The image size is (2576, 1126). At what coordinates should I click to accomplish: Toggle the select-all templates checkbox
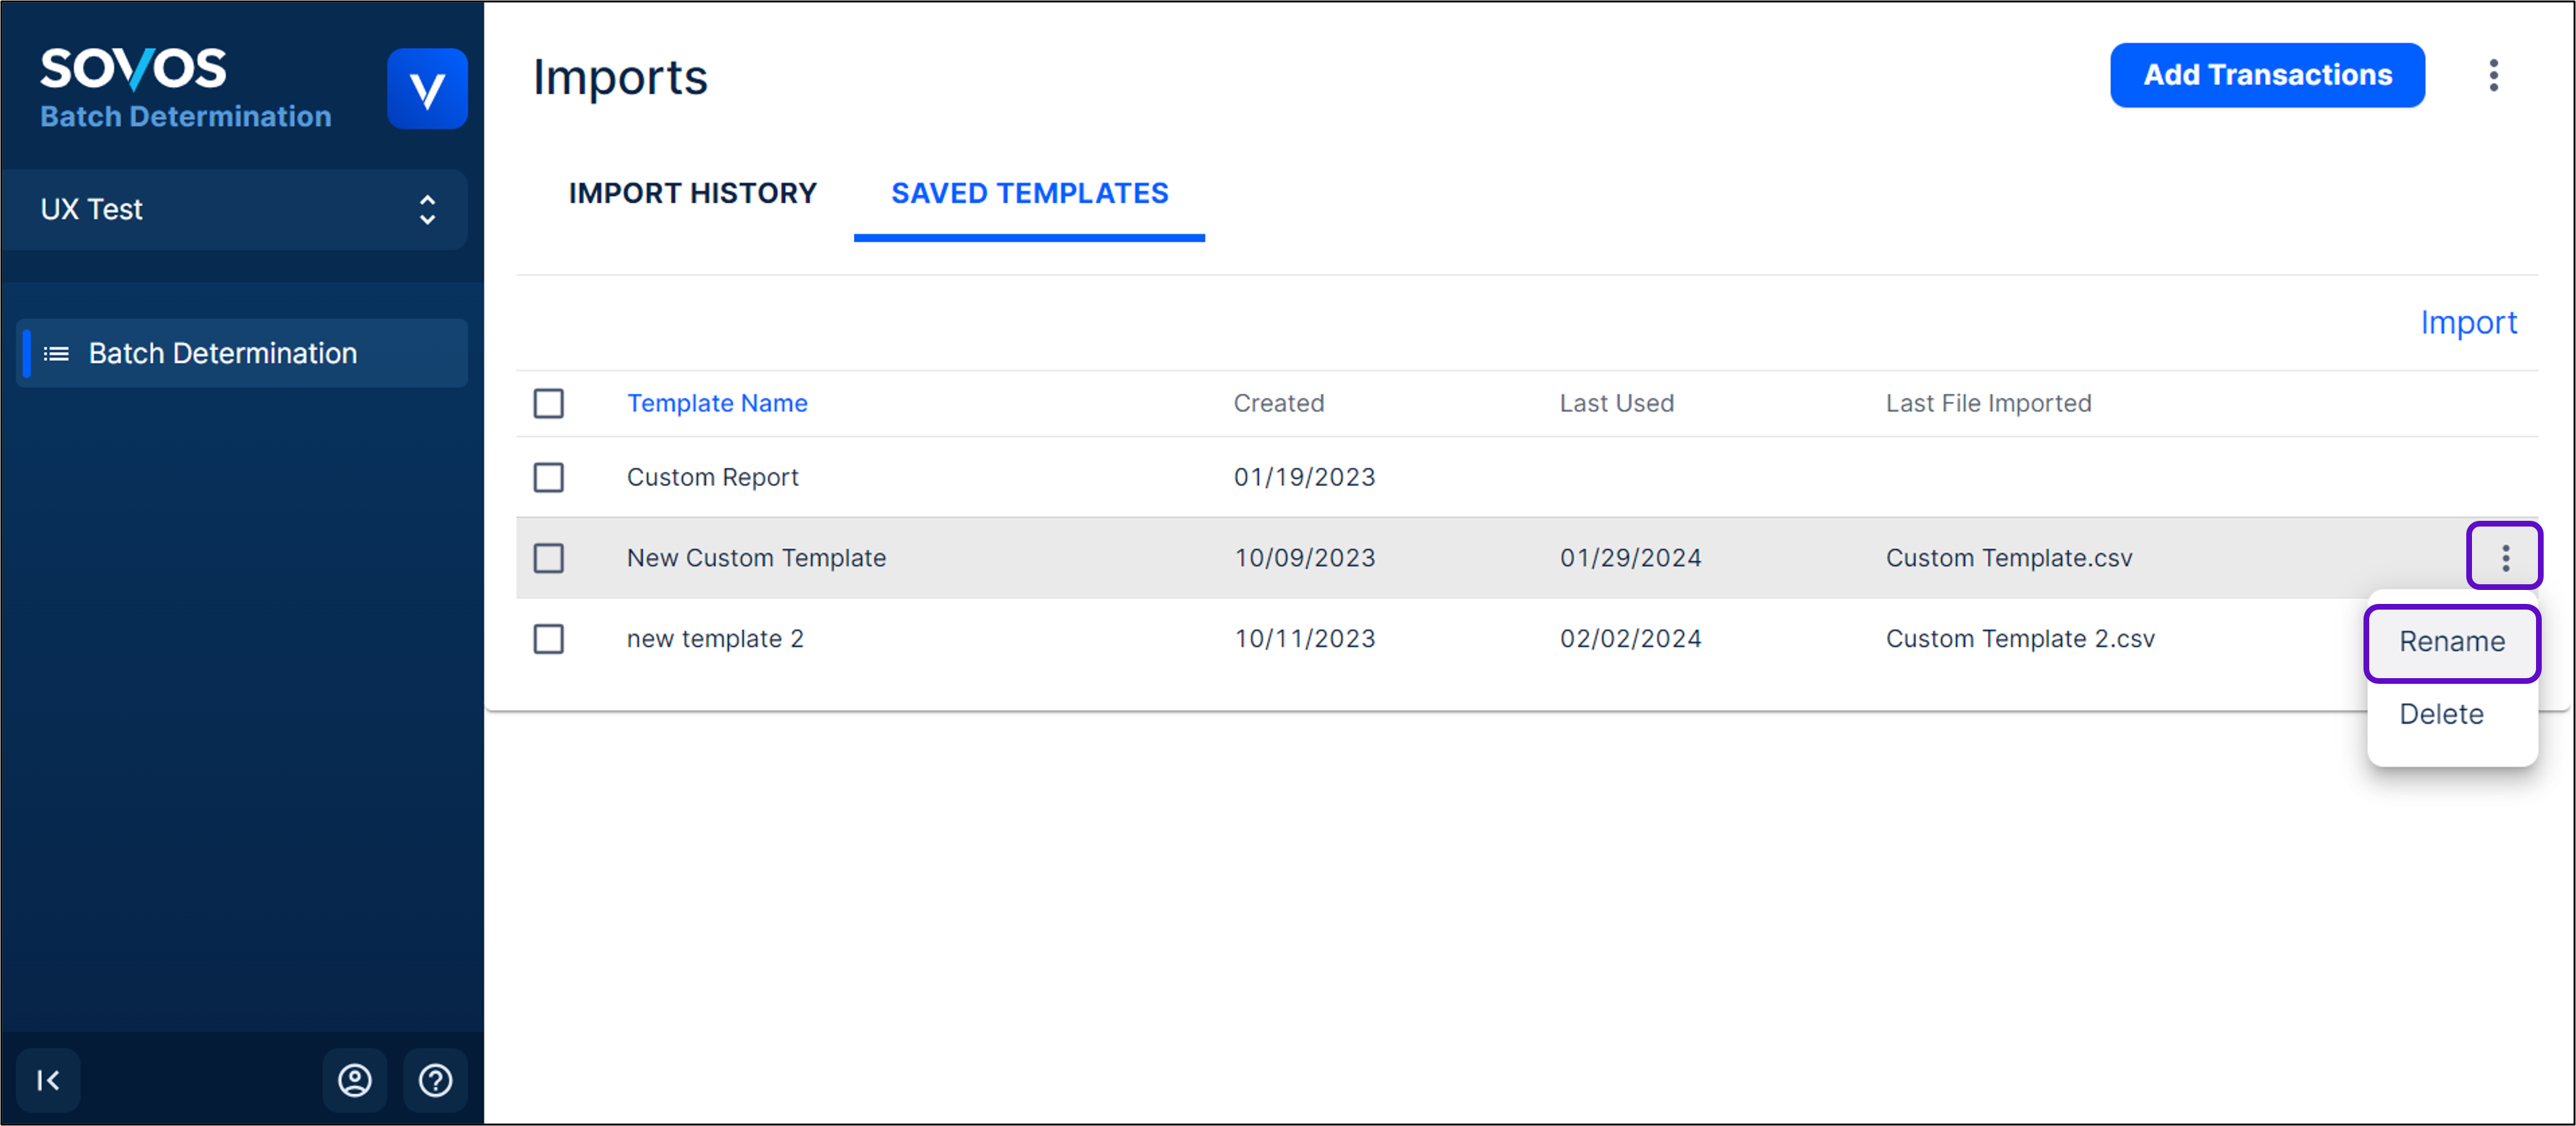548,403
